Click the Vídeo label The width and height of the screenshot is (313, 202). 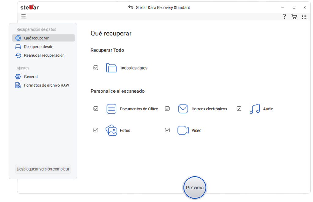197,131
